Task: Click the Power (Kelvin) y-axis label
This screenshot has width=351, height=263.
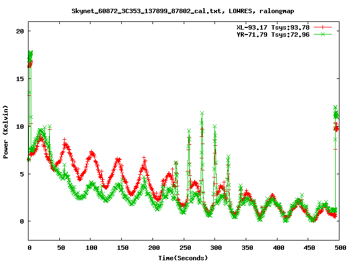Action: tap(5, 132)
